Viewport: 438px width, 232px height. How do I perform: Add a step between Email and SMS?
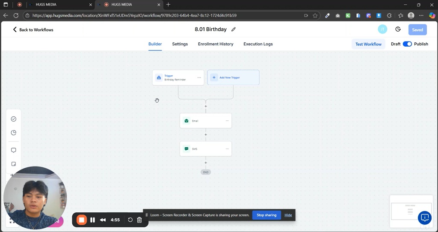[x=206, y=135]
